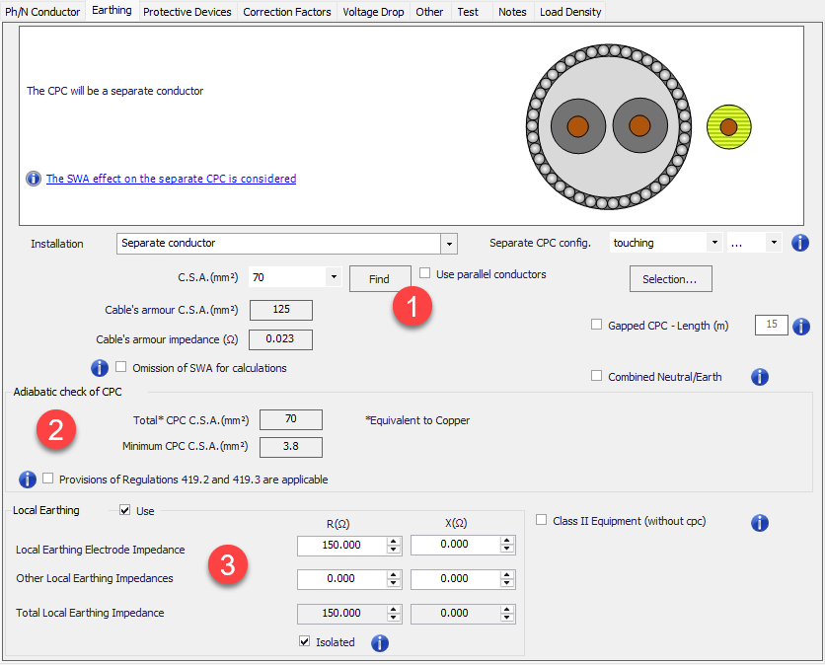Click info icon beside Regulations 419.2 checkbox
This screenshot has width=825, height=665.
[29, 480]
